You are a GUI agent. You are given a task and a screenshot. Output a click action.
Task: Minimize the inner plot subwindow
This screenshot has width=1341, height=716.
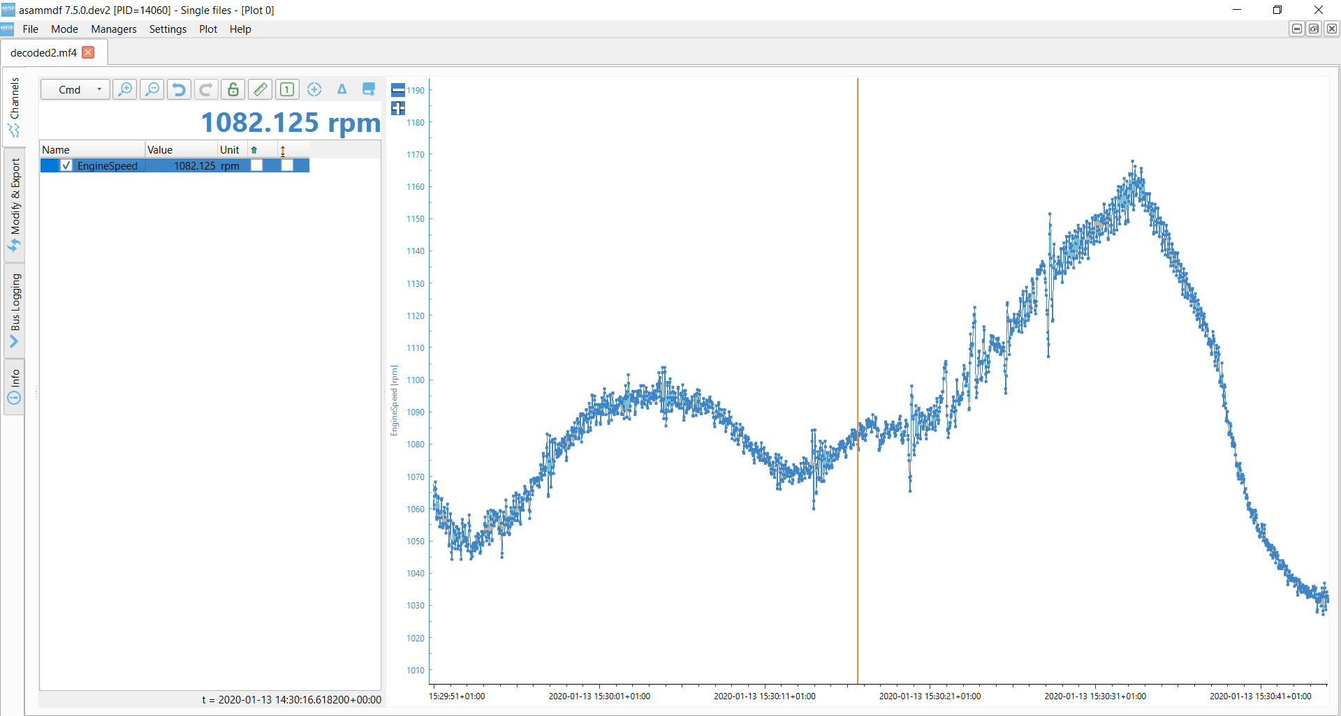click(x=1297, y=29)
